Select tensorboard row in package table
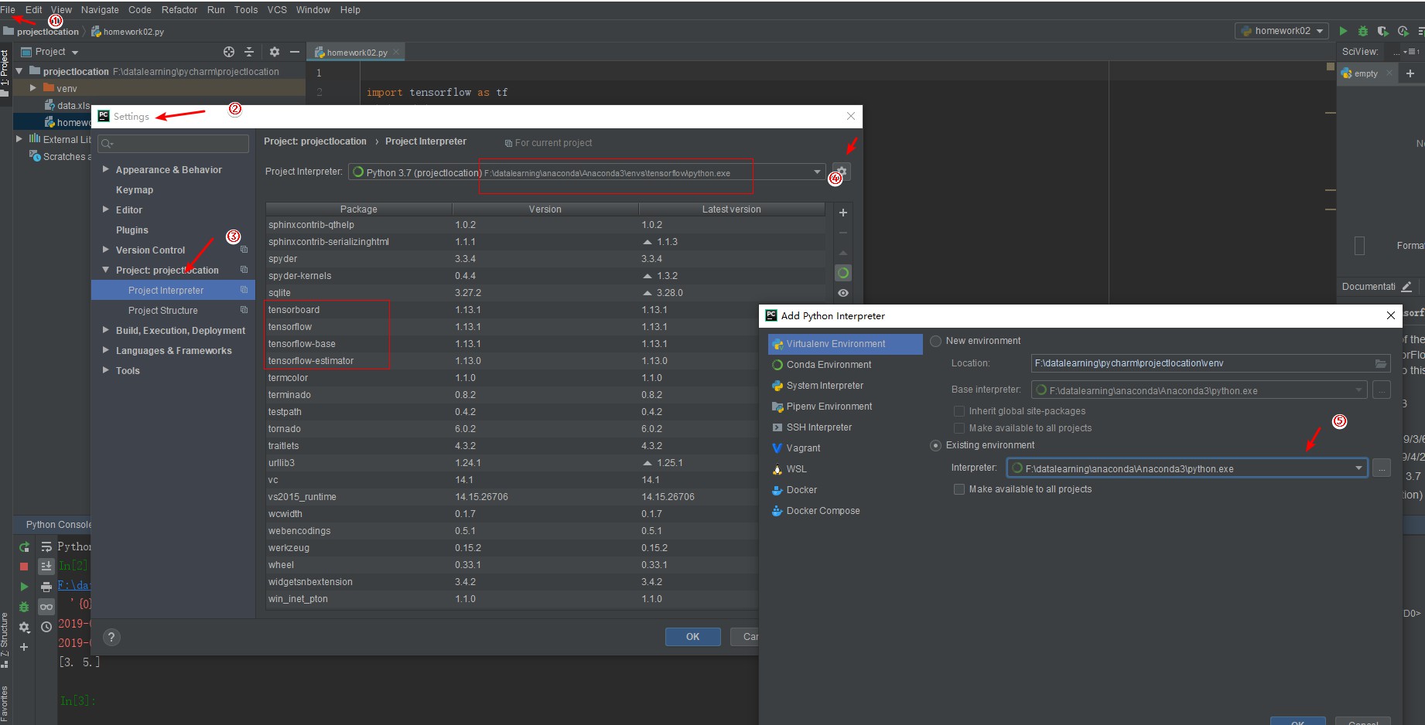 tap(545, 310)
